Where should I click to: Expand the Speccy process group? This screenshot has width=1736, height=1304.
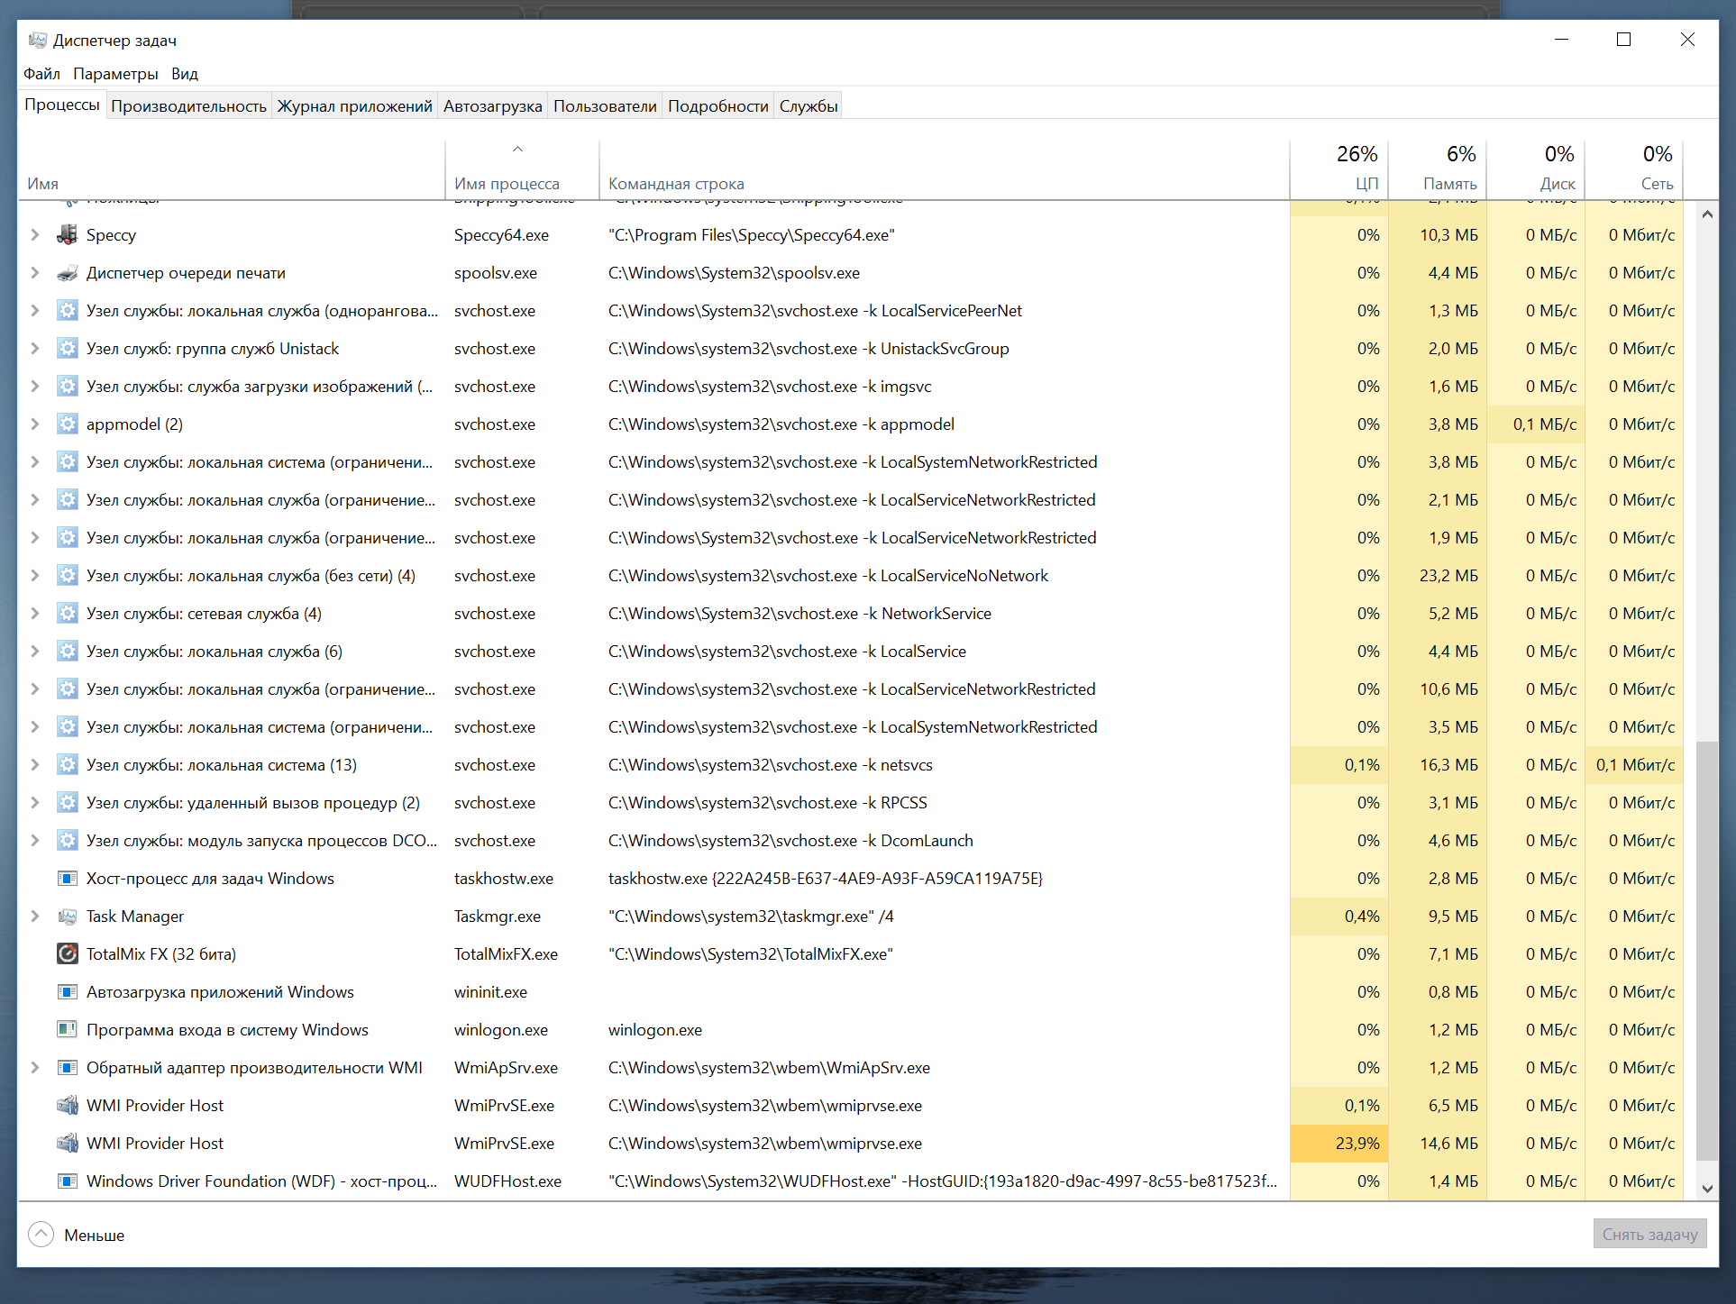[x=35, y=235]
